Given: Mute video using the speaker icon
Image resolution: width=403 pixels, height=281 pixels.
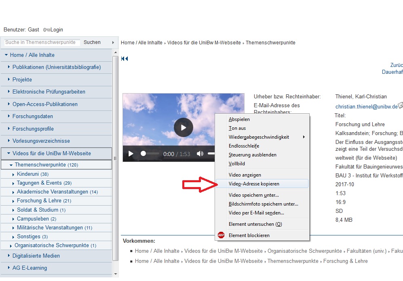Looking at the screenshot, I should 200,154.
